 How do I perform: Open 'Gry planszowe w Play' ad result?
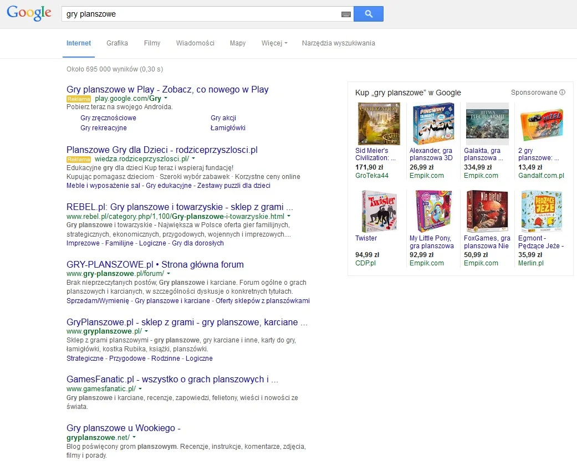pyautogui.click(x=167, y=89)
